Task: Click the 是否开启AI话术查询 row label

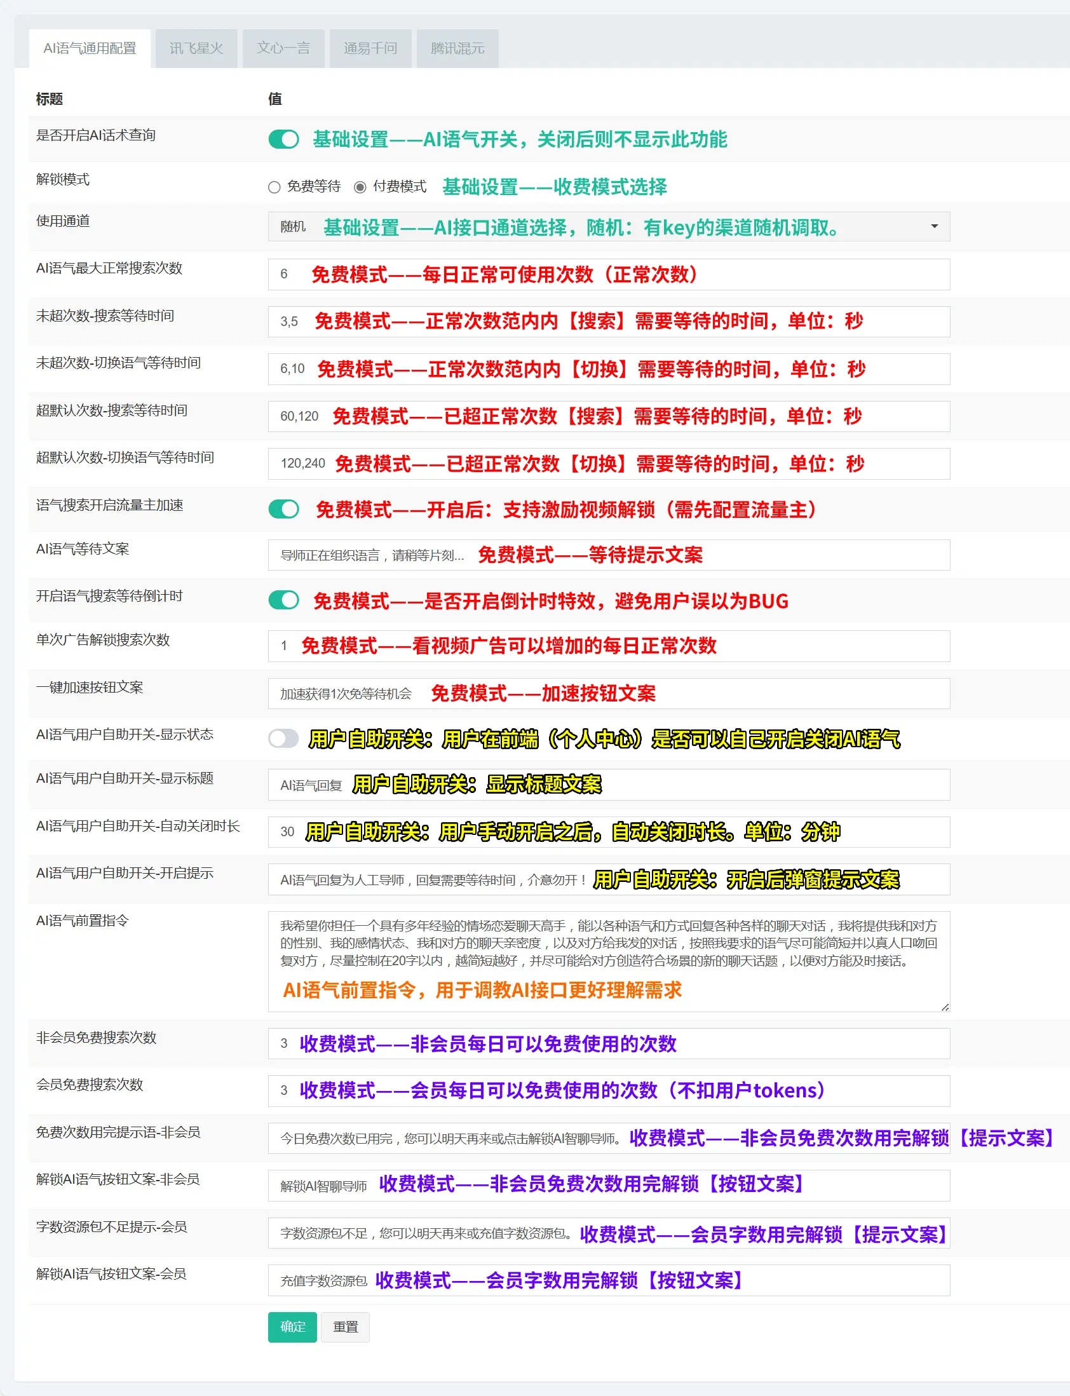Action: coord(95,135)
